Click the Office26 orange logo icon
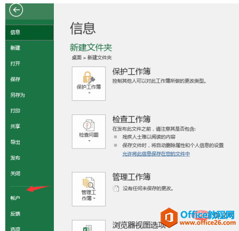The height and width of the screenshot is (231, 239). click(x=169, y=217)
